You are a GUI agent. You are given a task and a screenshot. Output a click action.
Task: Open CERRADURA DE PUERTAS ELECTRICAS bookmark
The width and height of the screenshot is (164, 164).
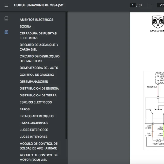click(x=38, y=36)
